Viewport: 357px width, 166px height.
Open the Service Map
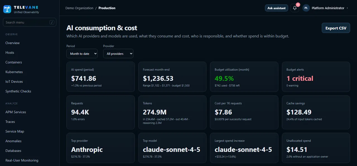point(15,131)
